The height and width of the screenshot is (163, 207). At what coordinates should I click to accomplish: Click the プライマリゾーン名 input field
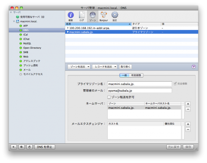140,84
